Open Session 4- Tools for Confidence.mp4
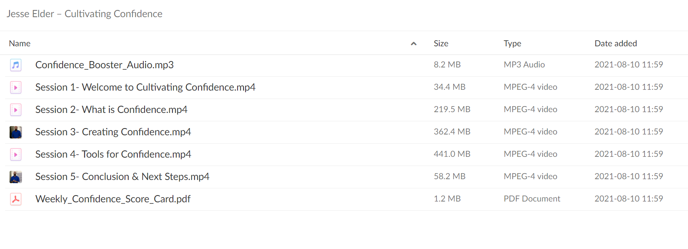 point(113,154)
